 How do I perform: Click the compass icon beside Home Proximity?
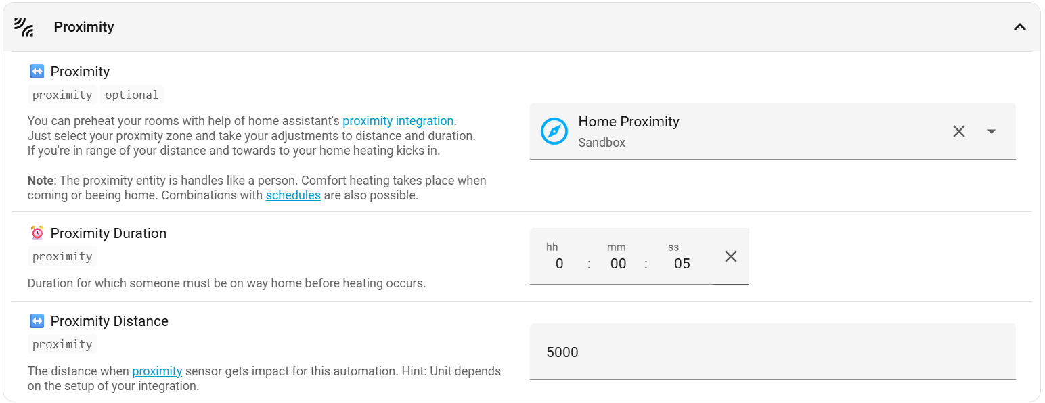pos(554,131)
